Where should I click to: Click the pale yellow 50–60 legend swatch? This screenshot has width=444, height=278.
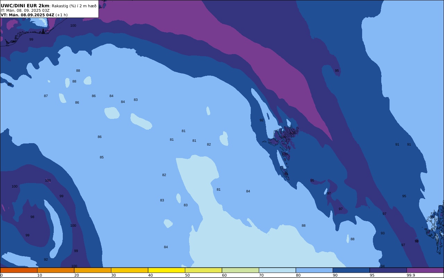point(203,270)
